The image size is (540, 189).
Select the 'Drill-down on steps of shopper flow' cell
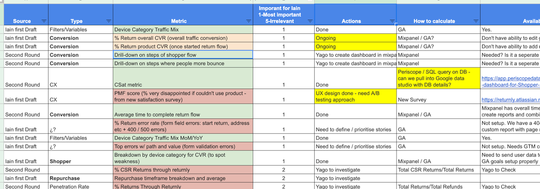tap(183, 55)
